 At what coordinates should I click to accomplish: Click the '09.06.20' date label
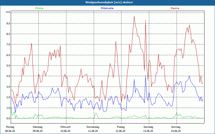pos(38,131)
